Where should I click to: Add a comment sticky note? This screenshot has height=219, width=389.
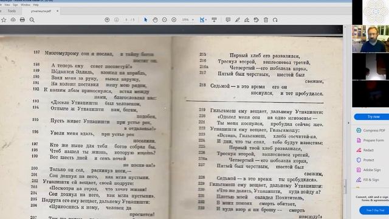pyautogui.click(x=228, y=20)
